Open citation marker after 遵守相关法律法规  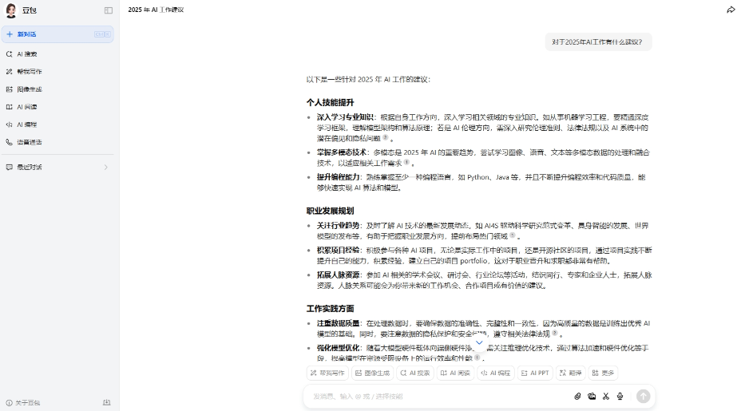click(x=555, y=333)
